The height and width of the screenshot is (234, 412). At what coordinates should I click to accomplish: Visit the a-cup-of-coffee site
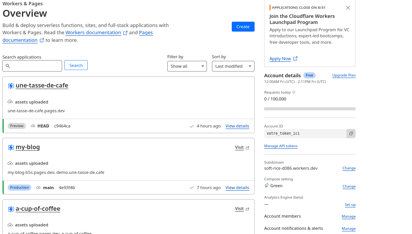tap(239, 209)
